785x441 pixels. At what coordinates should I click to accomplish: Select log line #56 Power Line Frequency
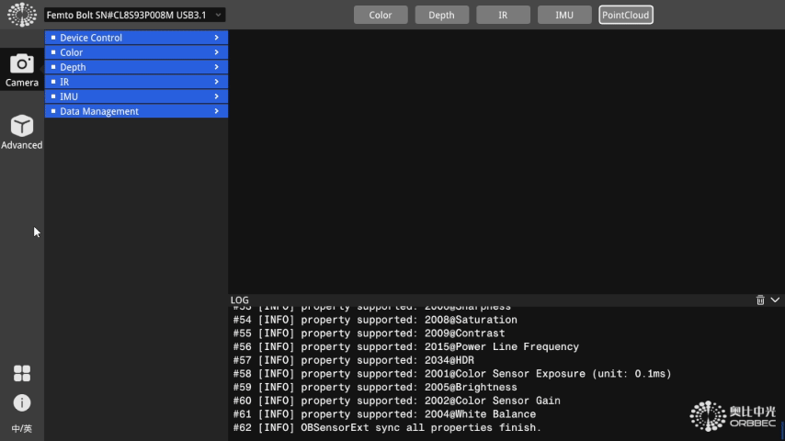pos(406,347)
